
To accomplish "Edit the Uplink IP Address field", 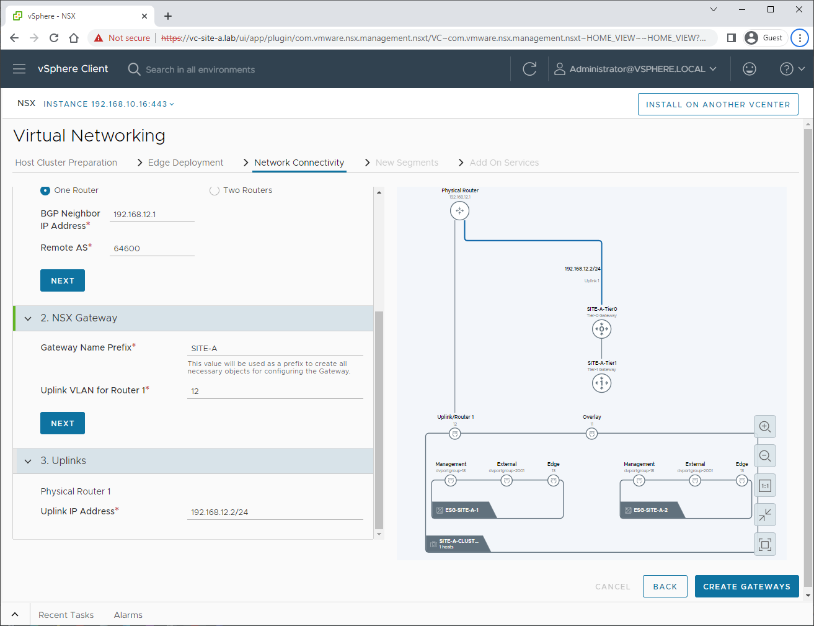I will pyautogui.click(x=275, y=512).
